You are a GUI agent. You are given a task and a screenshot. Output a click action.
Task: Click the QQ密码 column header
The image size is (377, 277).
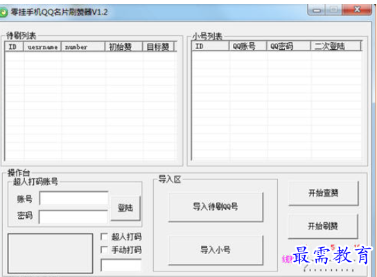pos(288,46)
